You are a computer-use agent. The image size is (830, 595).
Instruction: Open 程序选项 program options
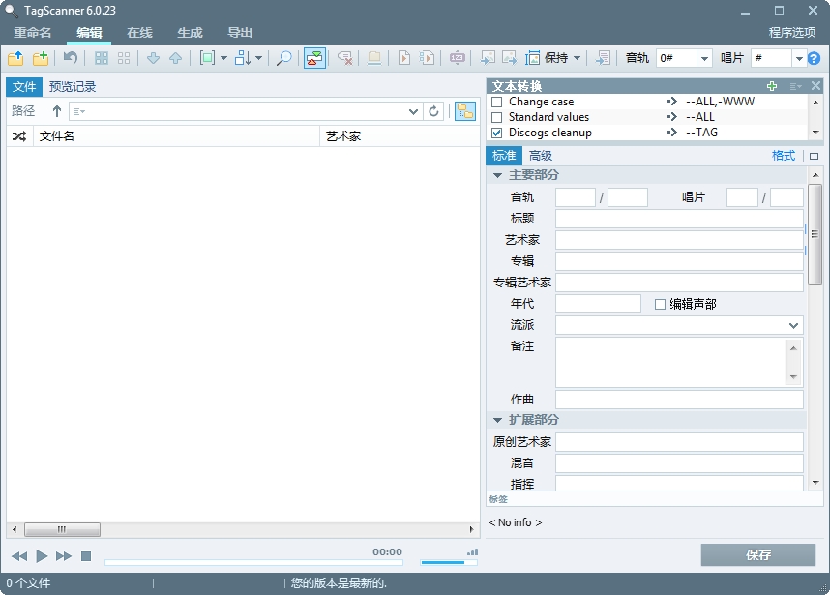tap(792, 32)
